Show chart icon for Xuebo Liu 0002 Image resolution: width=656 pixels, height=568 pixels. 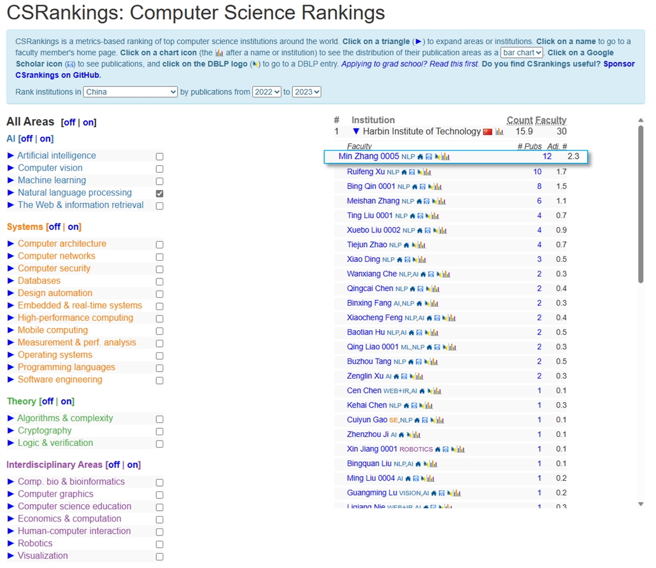pyautogui.click(x=443, y=231)
